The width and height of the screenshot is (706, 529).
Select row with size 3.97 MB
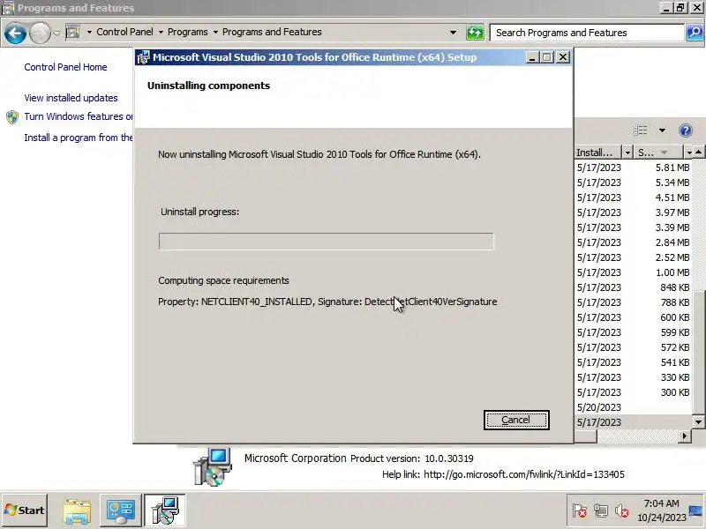tap(633, 212)
